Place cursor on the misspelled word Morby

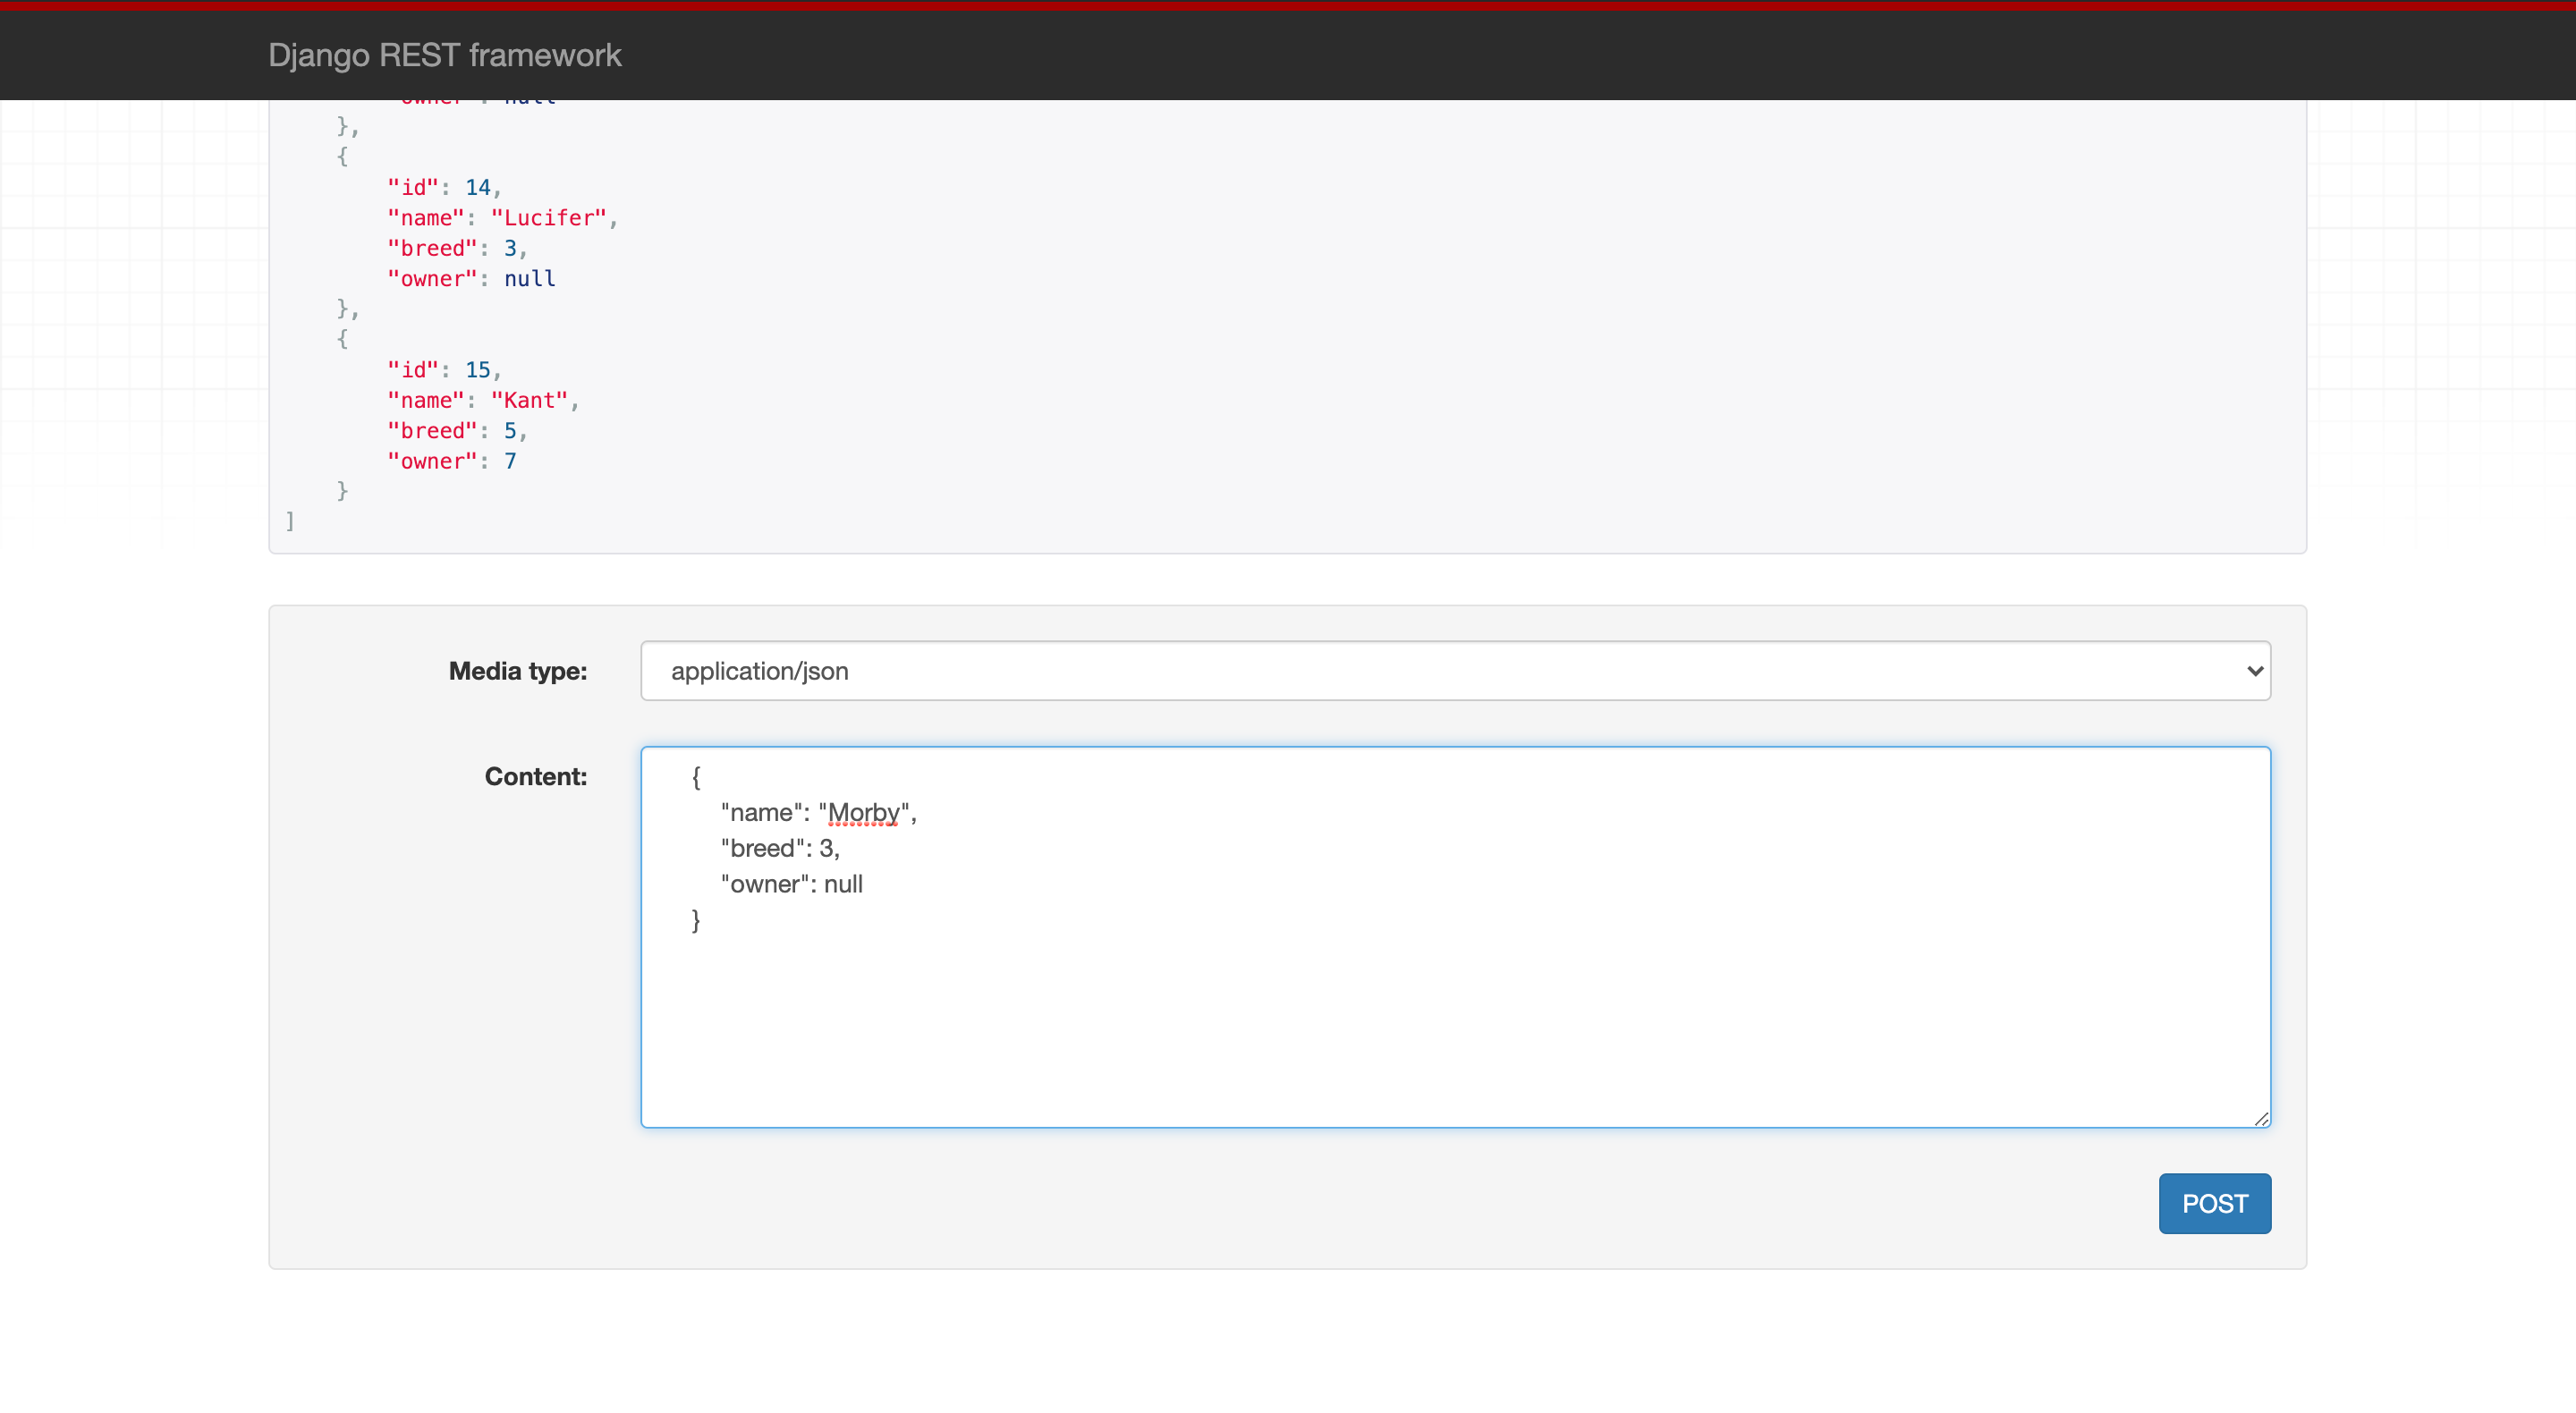click(x=863, y=813)
